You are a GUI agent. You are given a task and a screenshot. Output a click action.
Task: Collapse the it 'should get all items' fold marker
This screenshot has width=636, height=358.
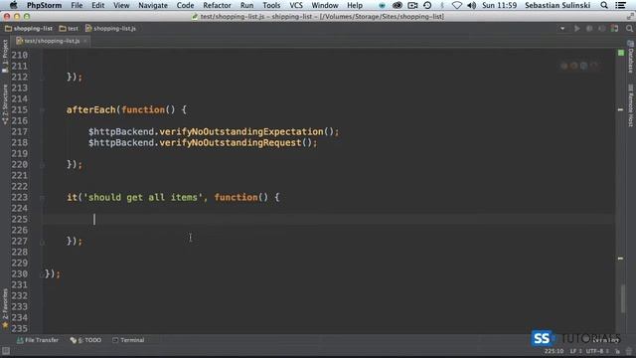(x=42, y=198)
